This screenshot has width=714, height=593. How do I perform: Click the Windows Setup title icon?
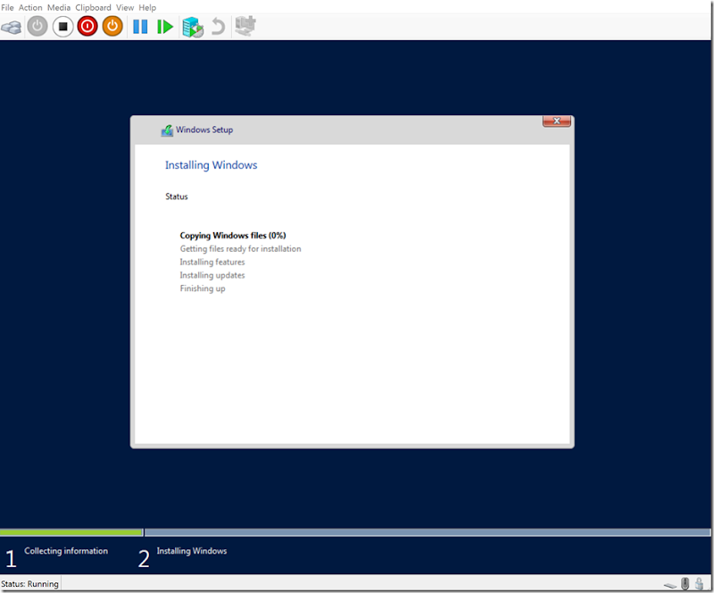(167, 130)
